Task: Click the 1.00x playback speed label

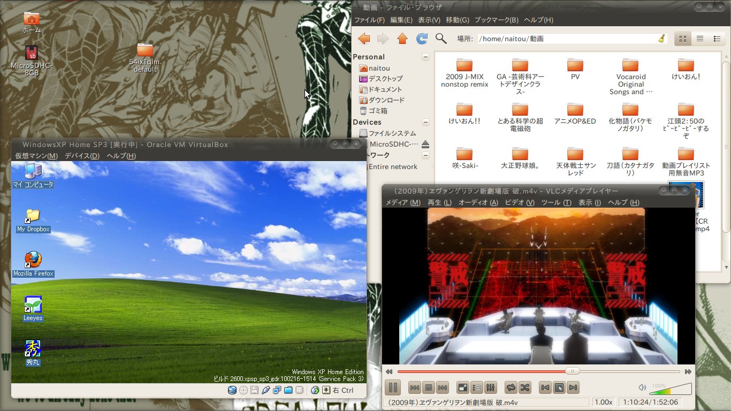Action: coord(604,402)
